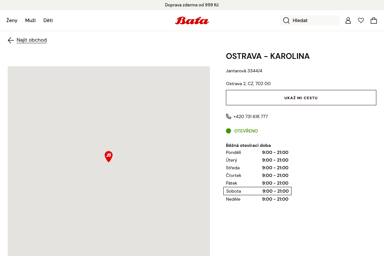The width and height of the screenshot is (384, 256).
Task: Click the search magnifier icon
Action: [x=286, y=20]
